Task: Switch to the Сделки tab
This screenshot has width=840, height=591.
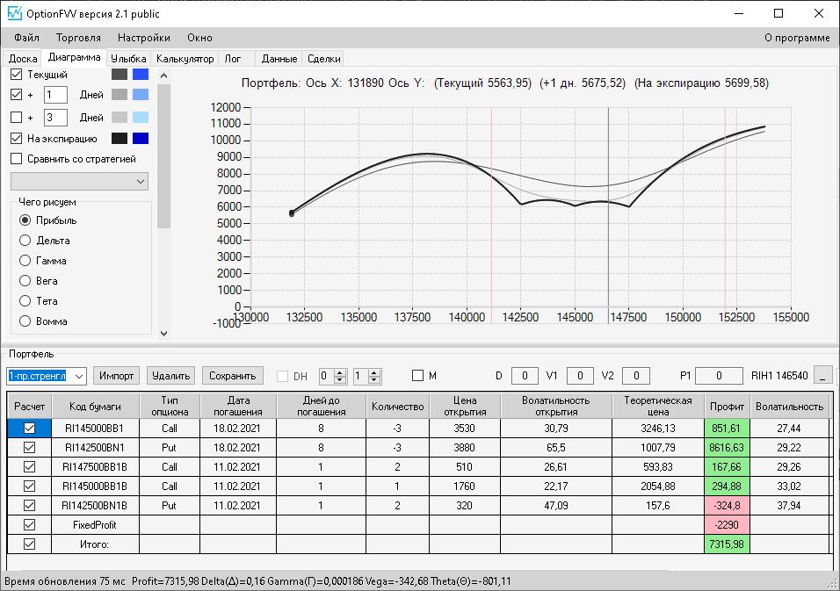Action: pos(324,58)
